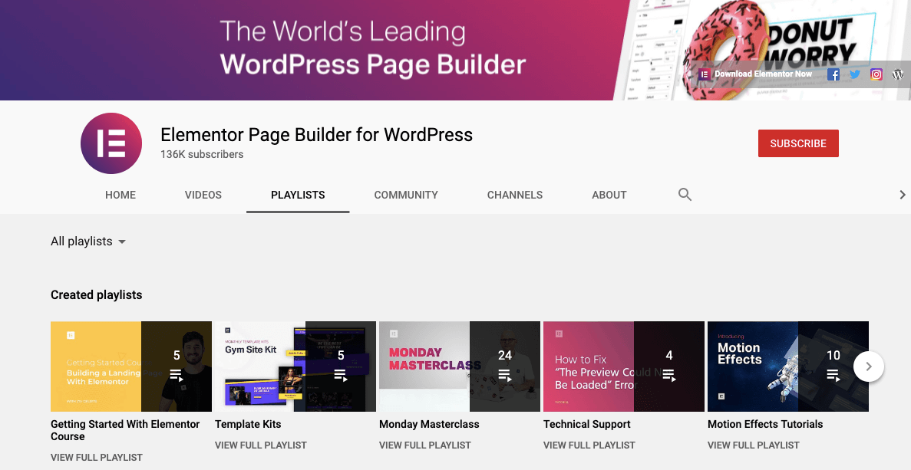Open the Monday Masterclass playlist title

click(429, 424)
